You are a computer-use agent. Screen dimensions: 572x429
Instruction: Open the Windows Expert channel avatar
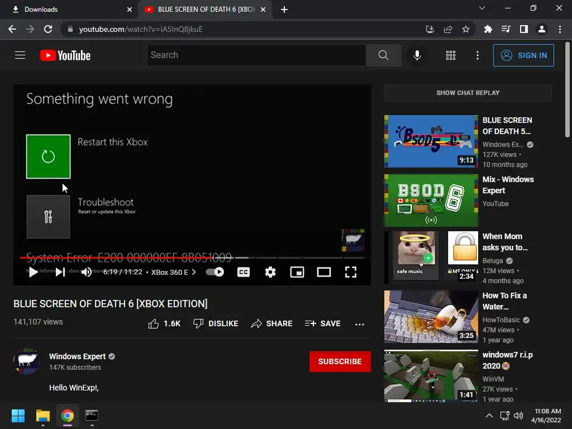tap(27, 361)
